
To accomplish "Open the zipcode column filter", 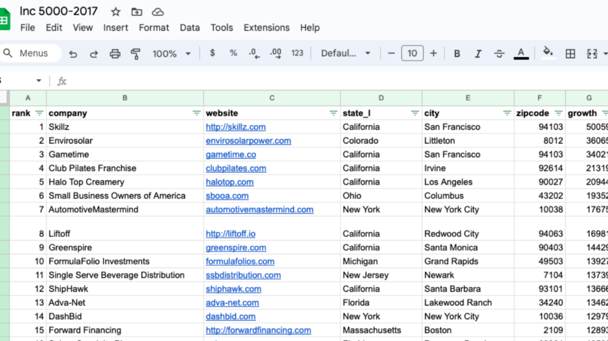I will pos(558,113).
